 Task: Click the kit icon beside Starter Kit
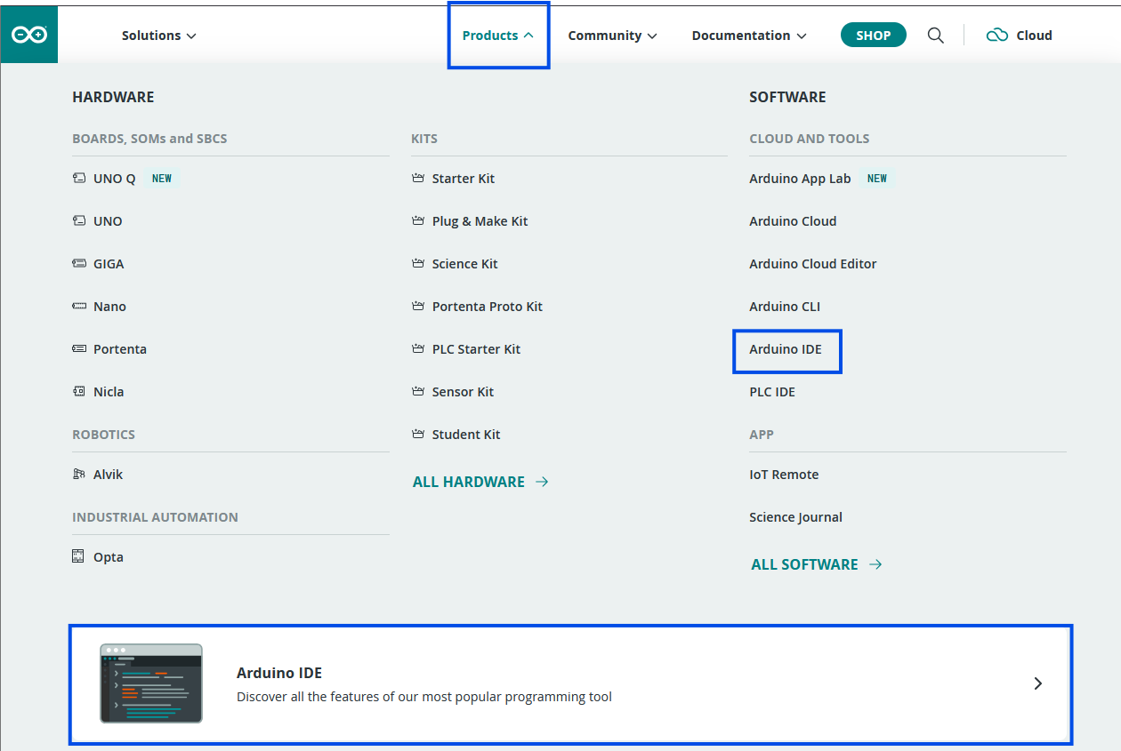tap(418, 179)
